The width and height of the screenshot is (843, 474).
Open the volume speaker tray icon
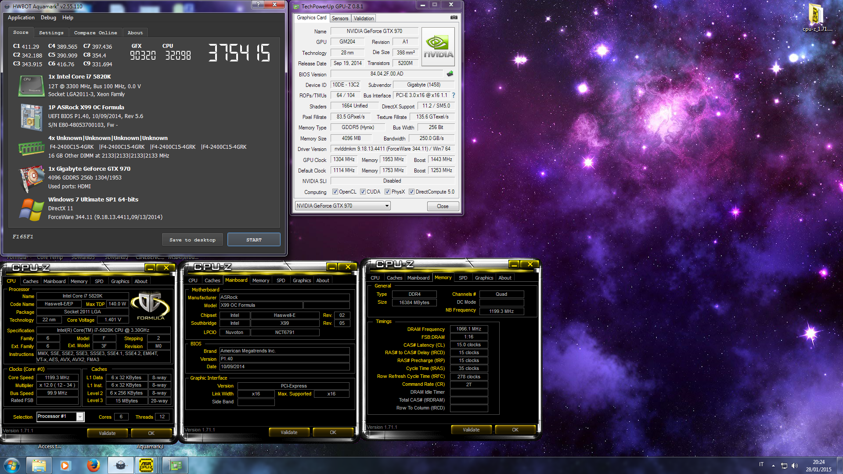coord(794,466)
